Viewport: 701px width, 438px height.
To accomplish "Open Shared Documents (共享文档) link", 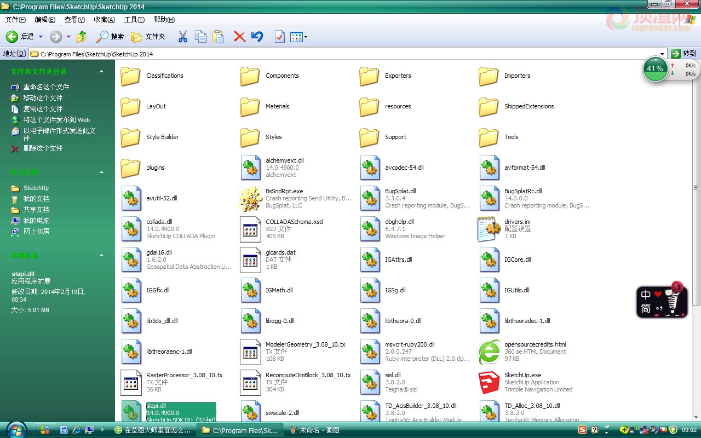I will 36,210.
